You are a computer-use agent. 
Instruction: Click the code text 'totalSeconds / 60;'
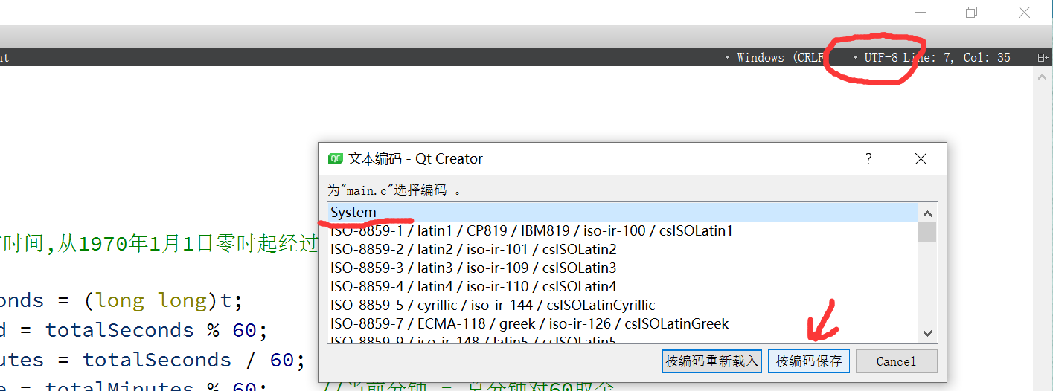click(194, 360)
